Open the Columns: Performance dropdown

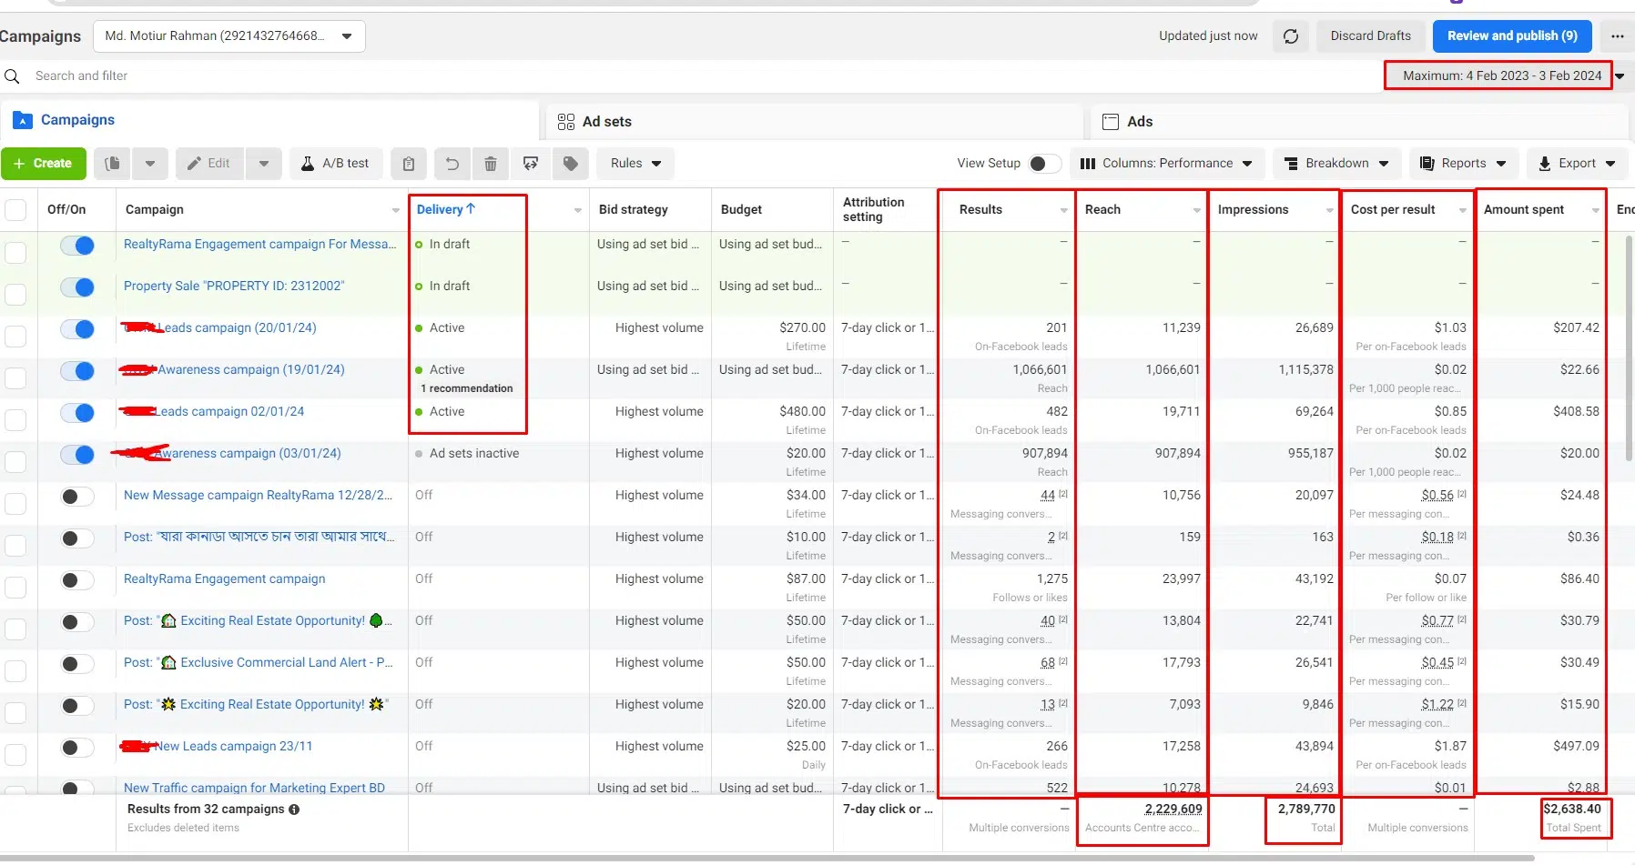click(x=1167, y=164)
